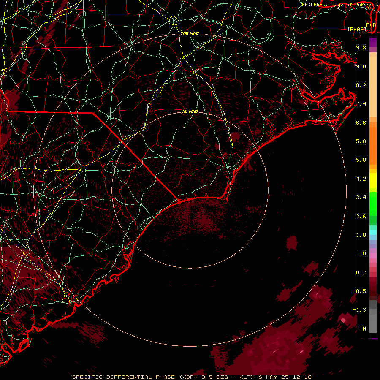The height and width of the screenshot is (380, 380).
Task: Pick the gray band at the bottom of the color bar
Action: click(x=373, y=322)
